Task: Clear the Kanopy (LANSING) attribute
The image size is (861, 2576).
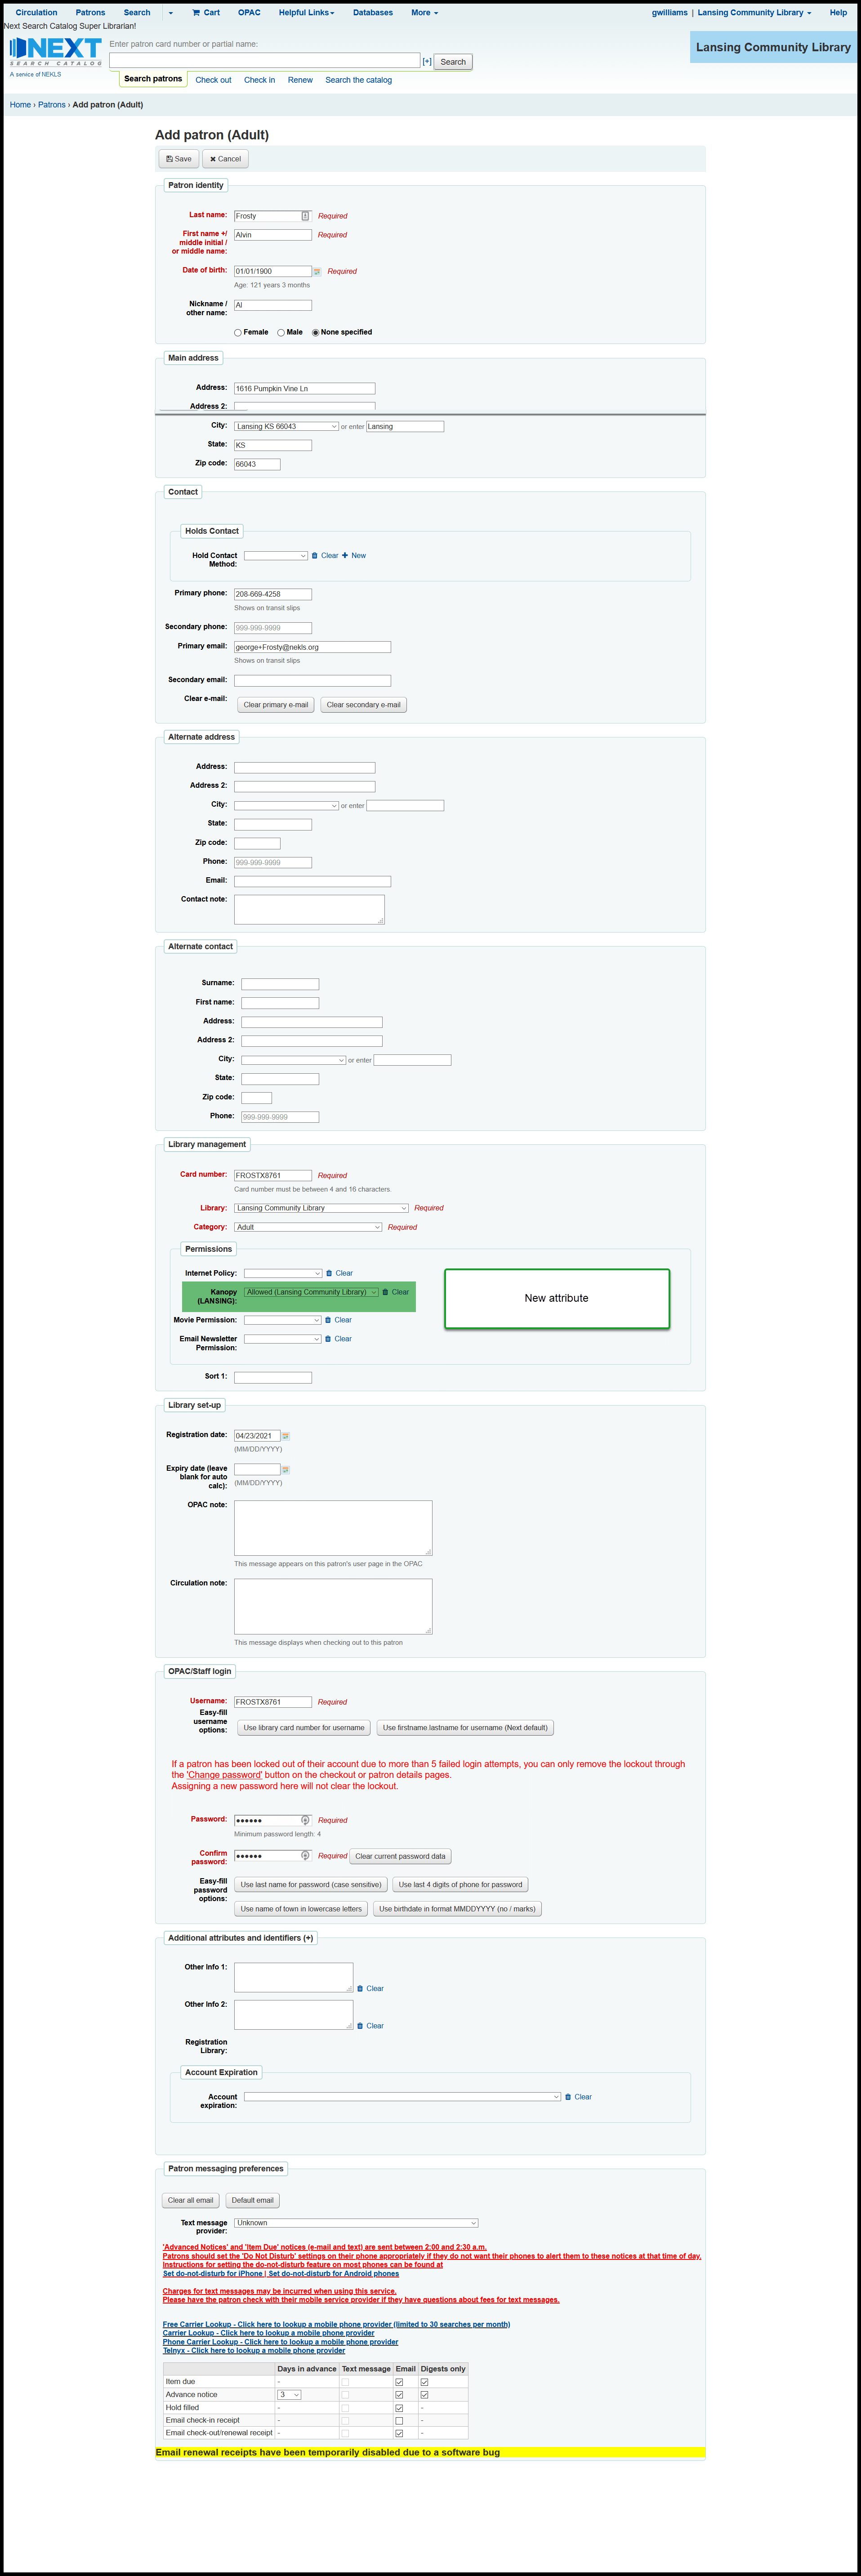Action: 396,1292
